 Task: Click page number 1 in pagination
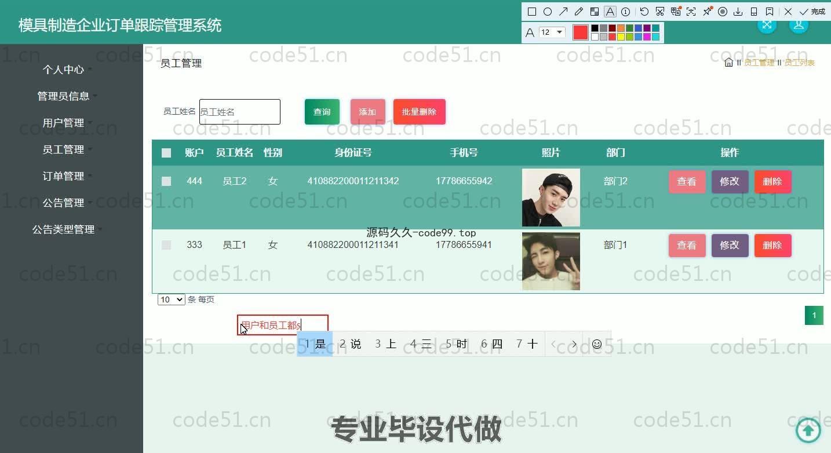pyautogui.click(x=814, y=315)
